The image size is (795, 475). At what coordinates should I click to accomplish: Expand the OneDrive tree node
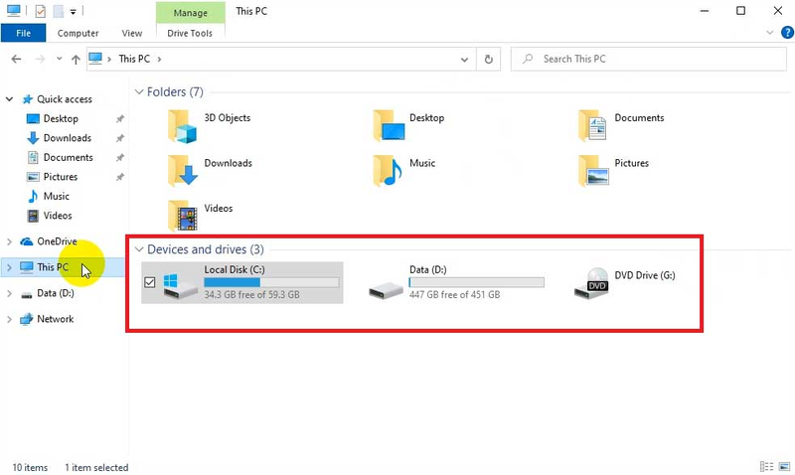click(x=9, y=241)
